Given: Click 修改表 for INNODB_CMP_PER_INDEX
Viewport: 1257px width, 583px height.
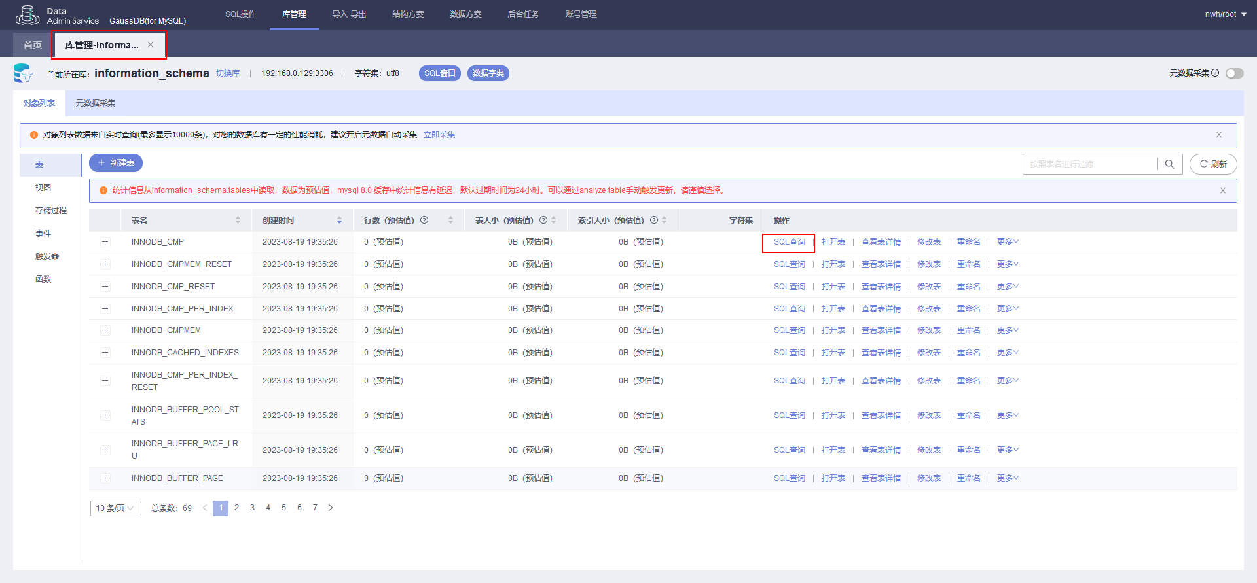Looking at the screenshot, I should pos(929,309).
